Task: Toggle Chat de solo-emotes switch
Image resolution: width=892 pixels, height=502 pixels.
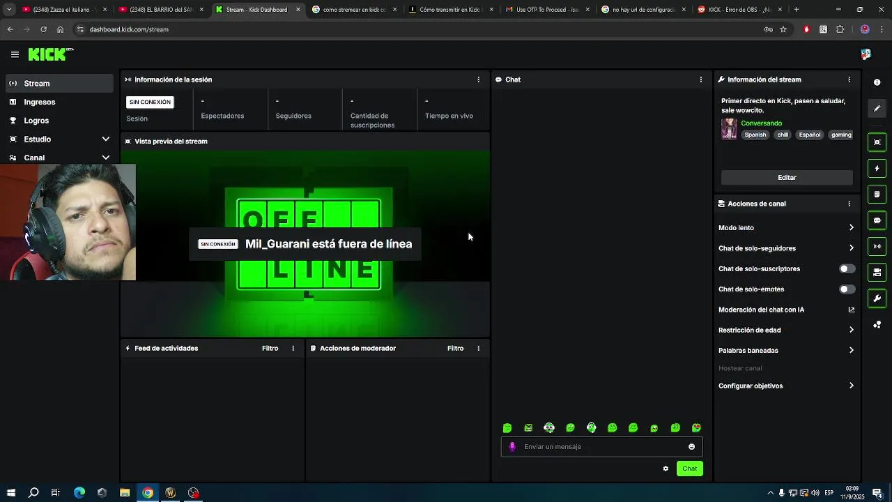Action: [847, 289]
